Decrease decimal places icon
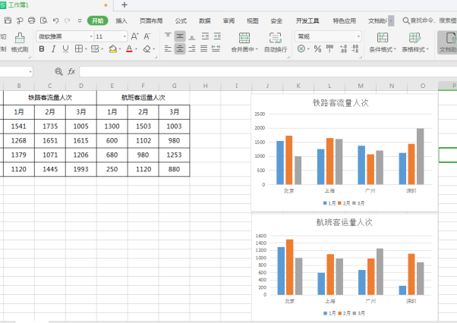 [355, 49]
